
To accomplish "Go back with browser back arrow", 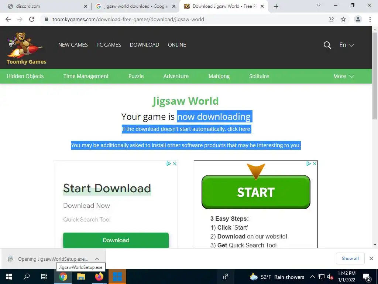I will pos(8,19).
